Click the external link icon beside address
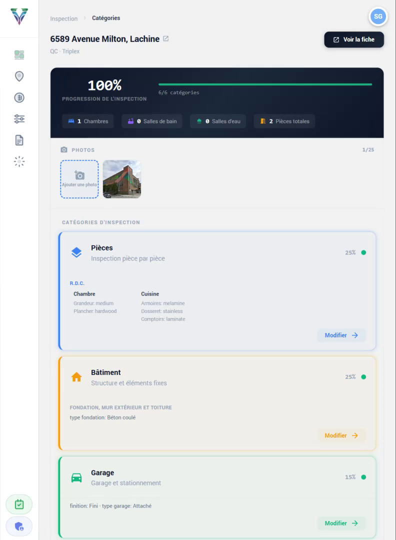The width and height of the screenshot is (396, 540). click(166, 39)
